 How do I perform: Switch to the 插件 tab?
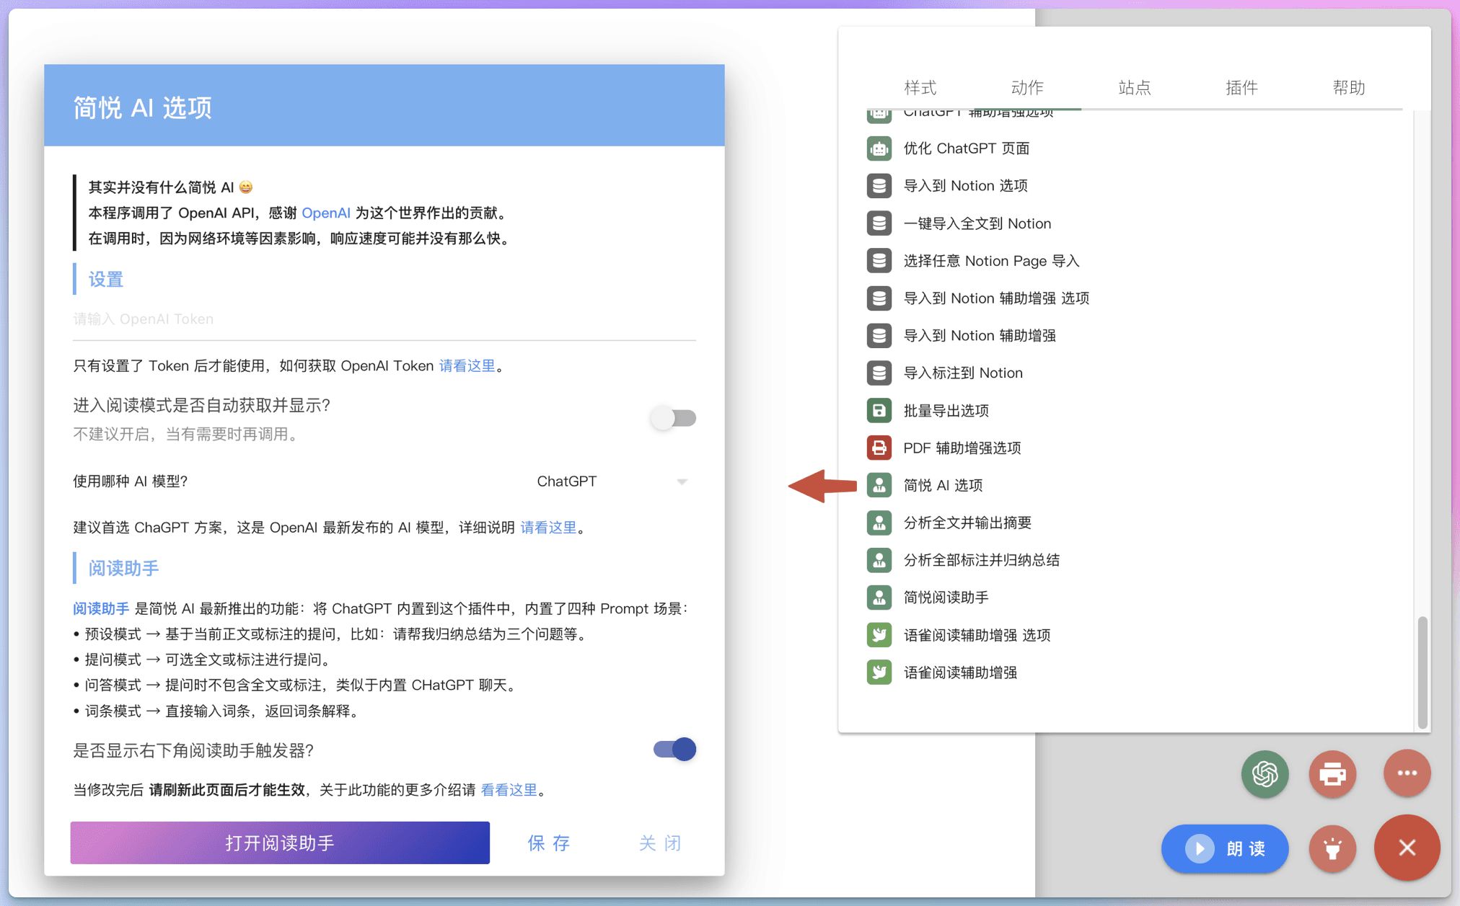[1241, 88]
